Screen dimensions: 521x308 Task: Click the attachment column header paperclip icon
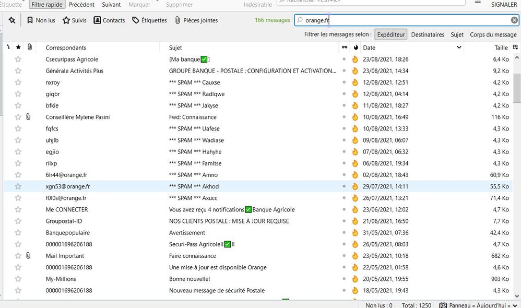click(x=30, y=48)
